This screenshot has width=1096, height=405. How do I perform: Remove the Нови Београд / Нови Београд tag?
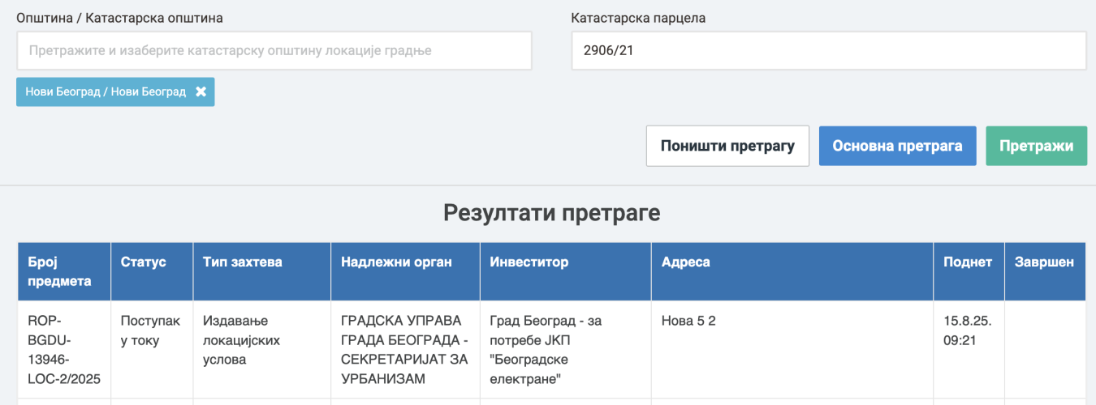[201, 92]
